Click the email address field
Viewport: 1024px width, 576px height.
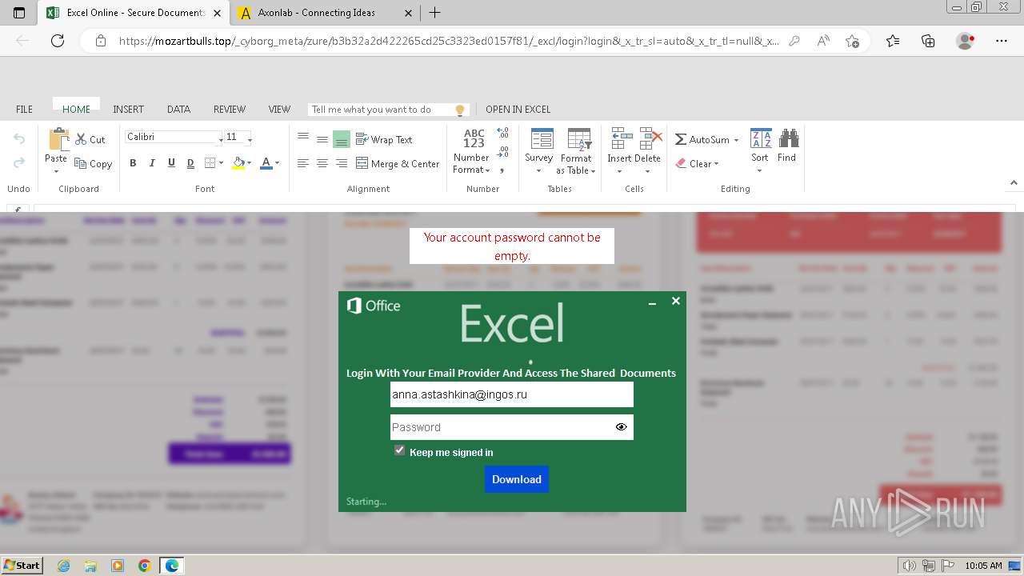tap(512, 394)
